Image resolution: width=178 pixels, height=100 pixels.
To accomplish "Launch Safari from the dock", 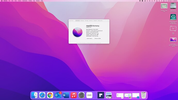I will (42, 95).
